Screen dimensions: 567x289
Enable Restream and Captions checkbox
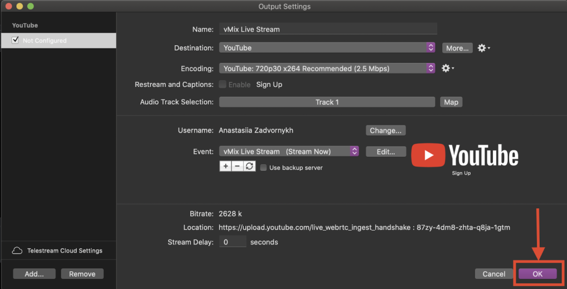click(222, 84)
